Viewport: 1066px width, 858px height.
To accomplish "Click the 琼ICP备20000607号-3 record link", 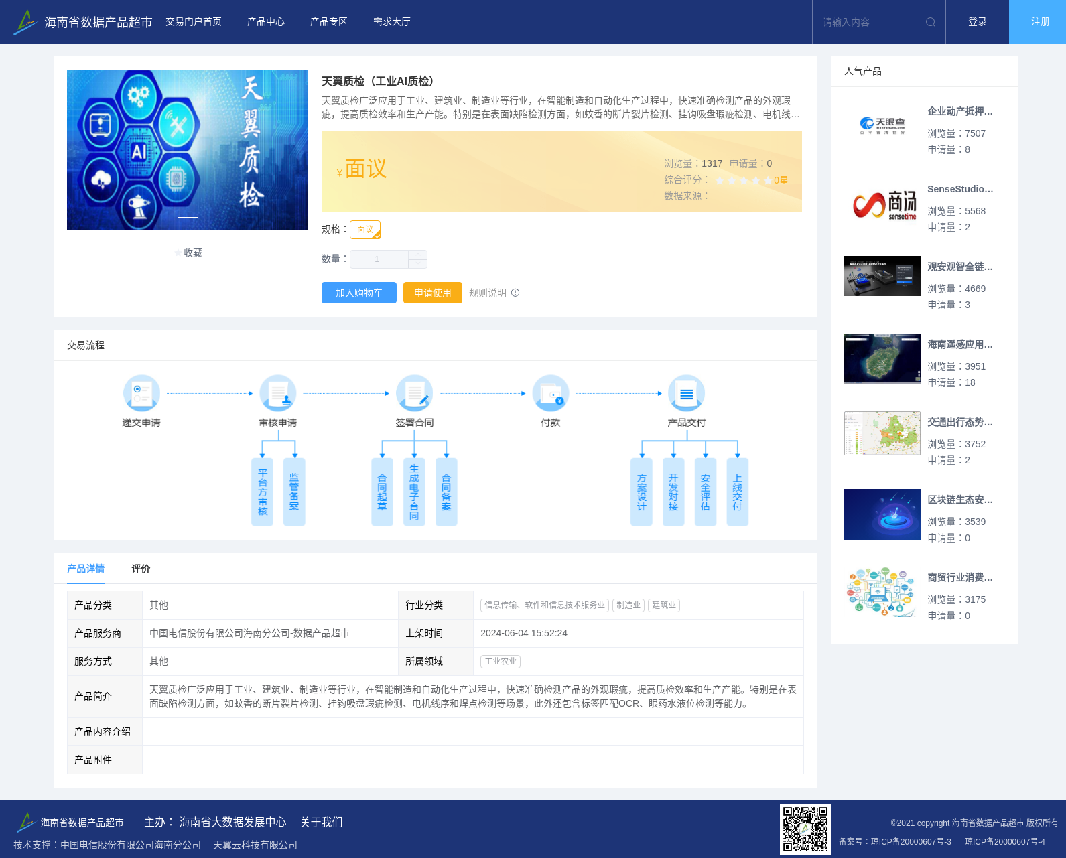I will point(911,841).
